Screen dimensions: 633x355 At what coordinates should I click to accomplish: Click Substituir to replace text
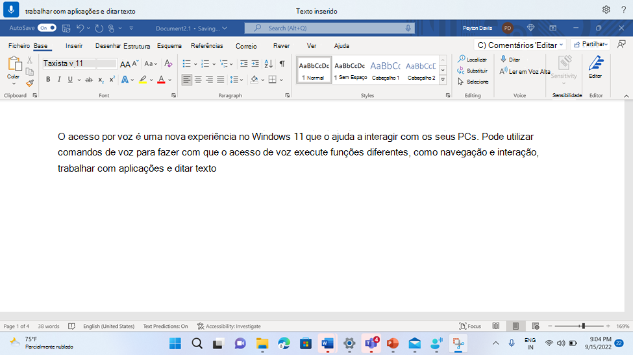[473, 71]
